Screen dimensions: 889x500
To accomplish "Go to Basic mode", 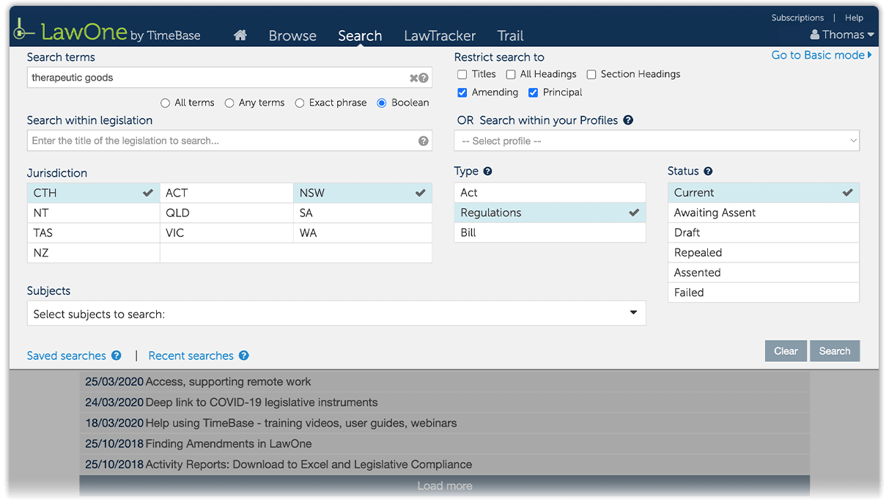I will point(817,55).
